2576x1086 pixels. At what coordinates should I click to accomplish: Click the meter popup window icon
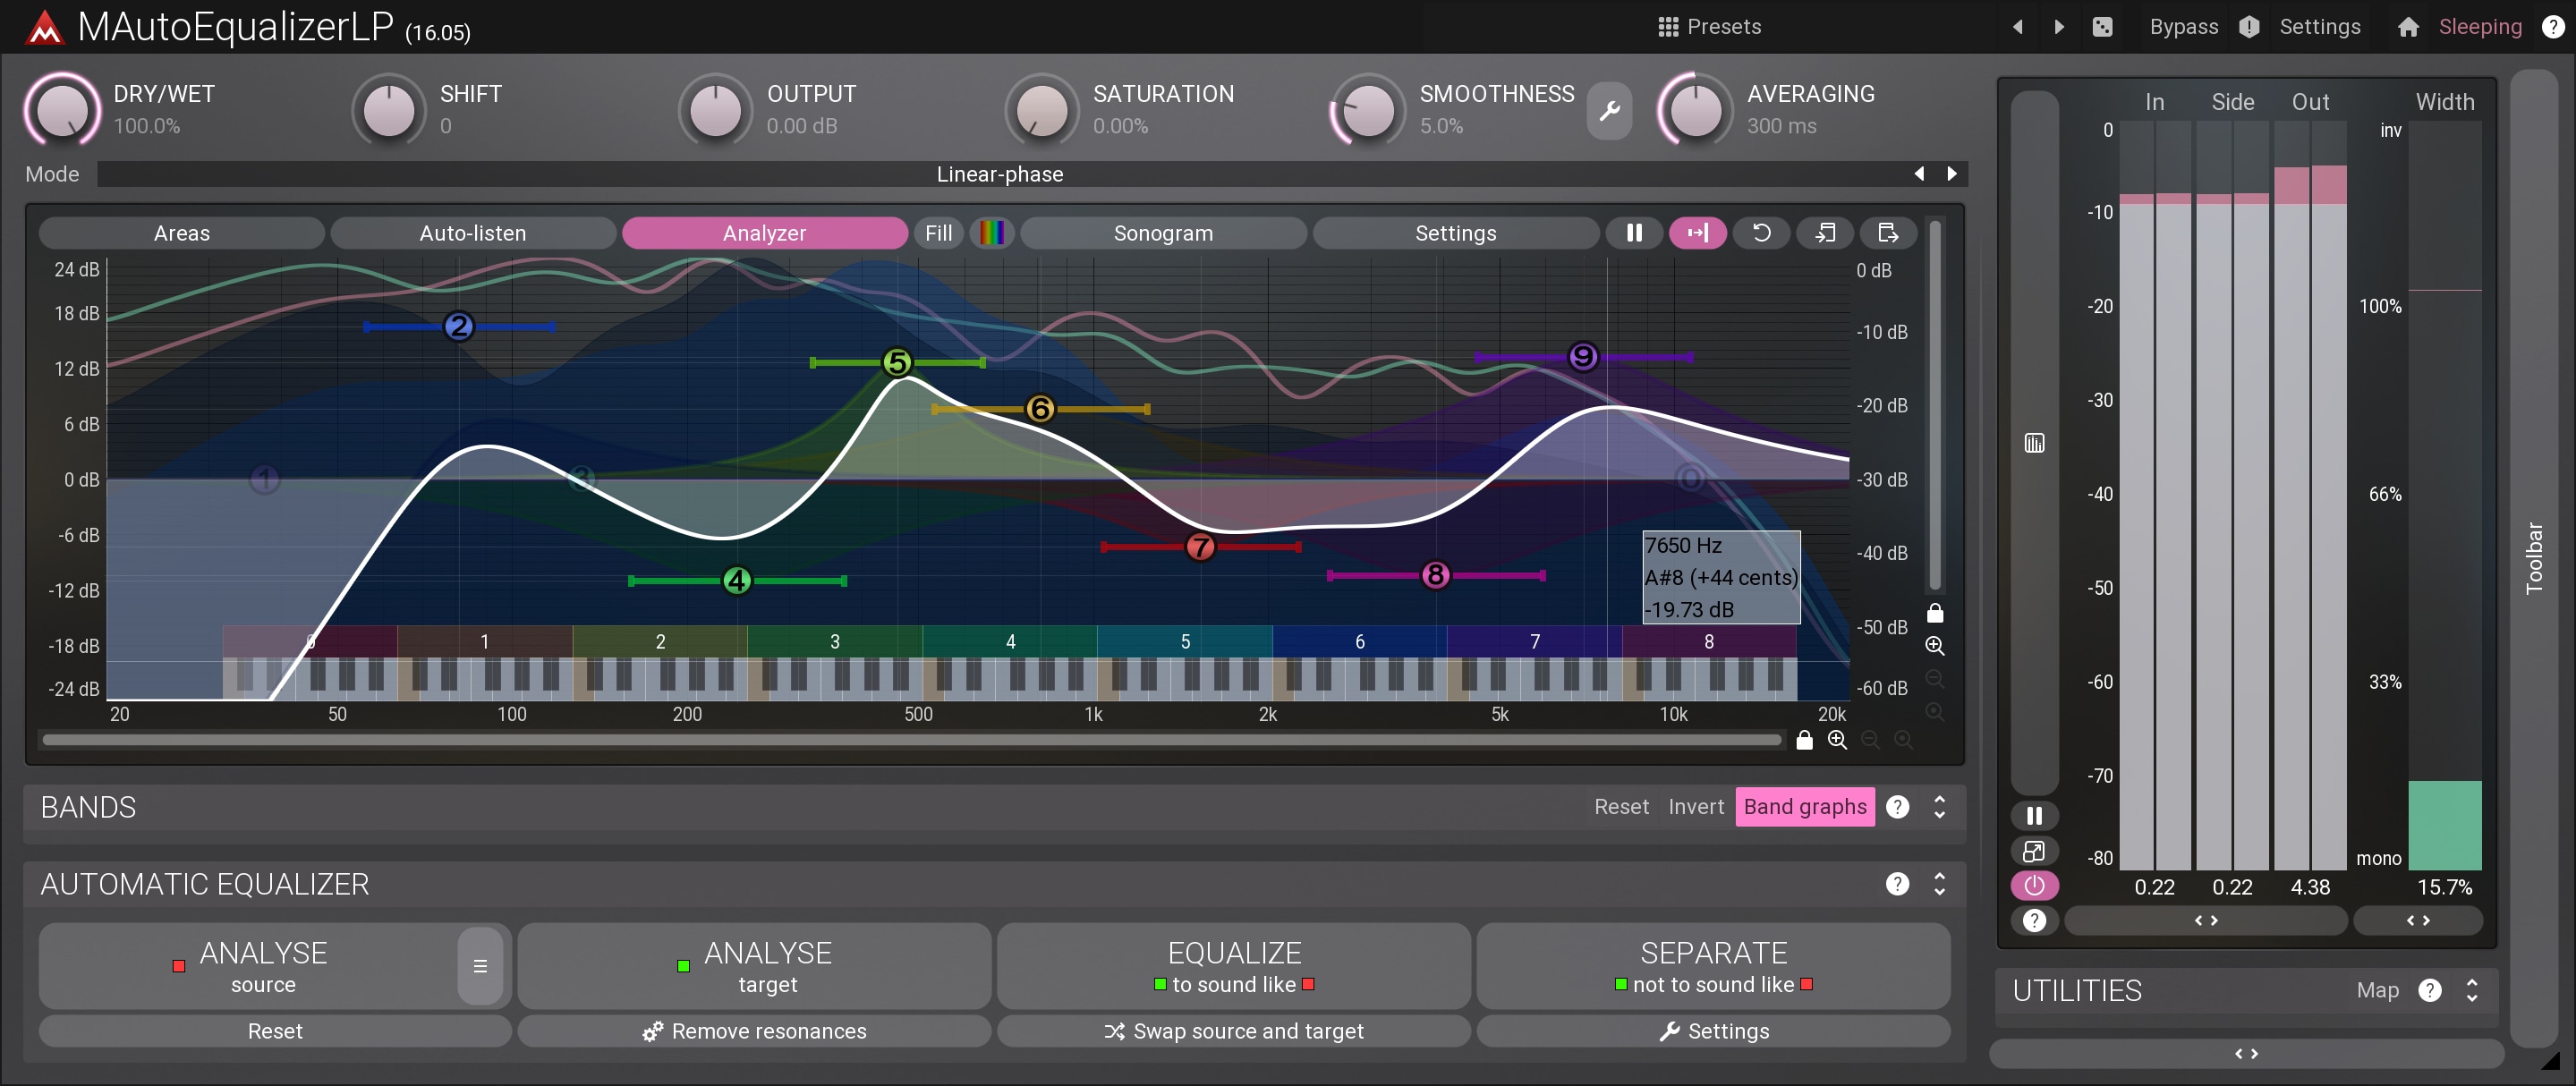pyautogui.click(x=2034, y=851)
